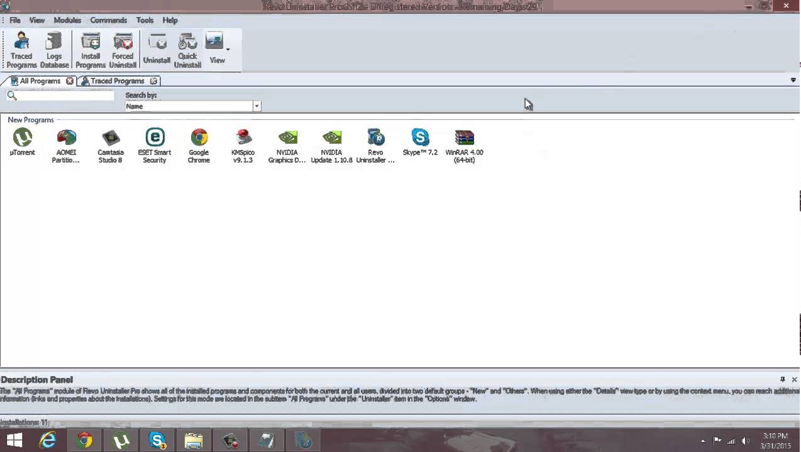Open Chrome from the taskbar
801x452 pixels.
pyautogui.click(x=84, y=441)
